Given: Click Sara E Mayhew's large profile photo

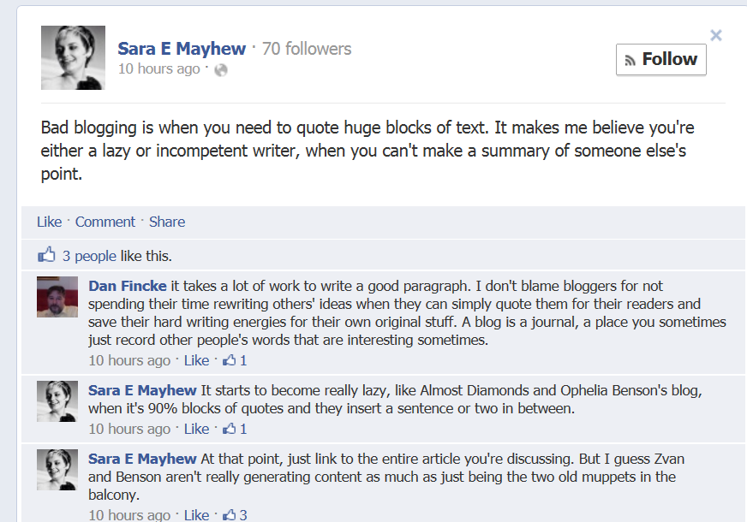Looking at the screenshot, I should pyautogui.click(x=73, y=57).
